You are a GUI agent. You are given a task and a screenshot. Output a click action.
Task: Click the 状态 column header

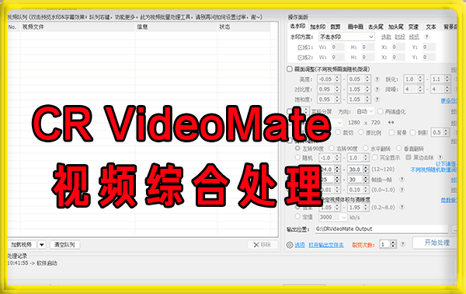tap(244, 26)
